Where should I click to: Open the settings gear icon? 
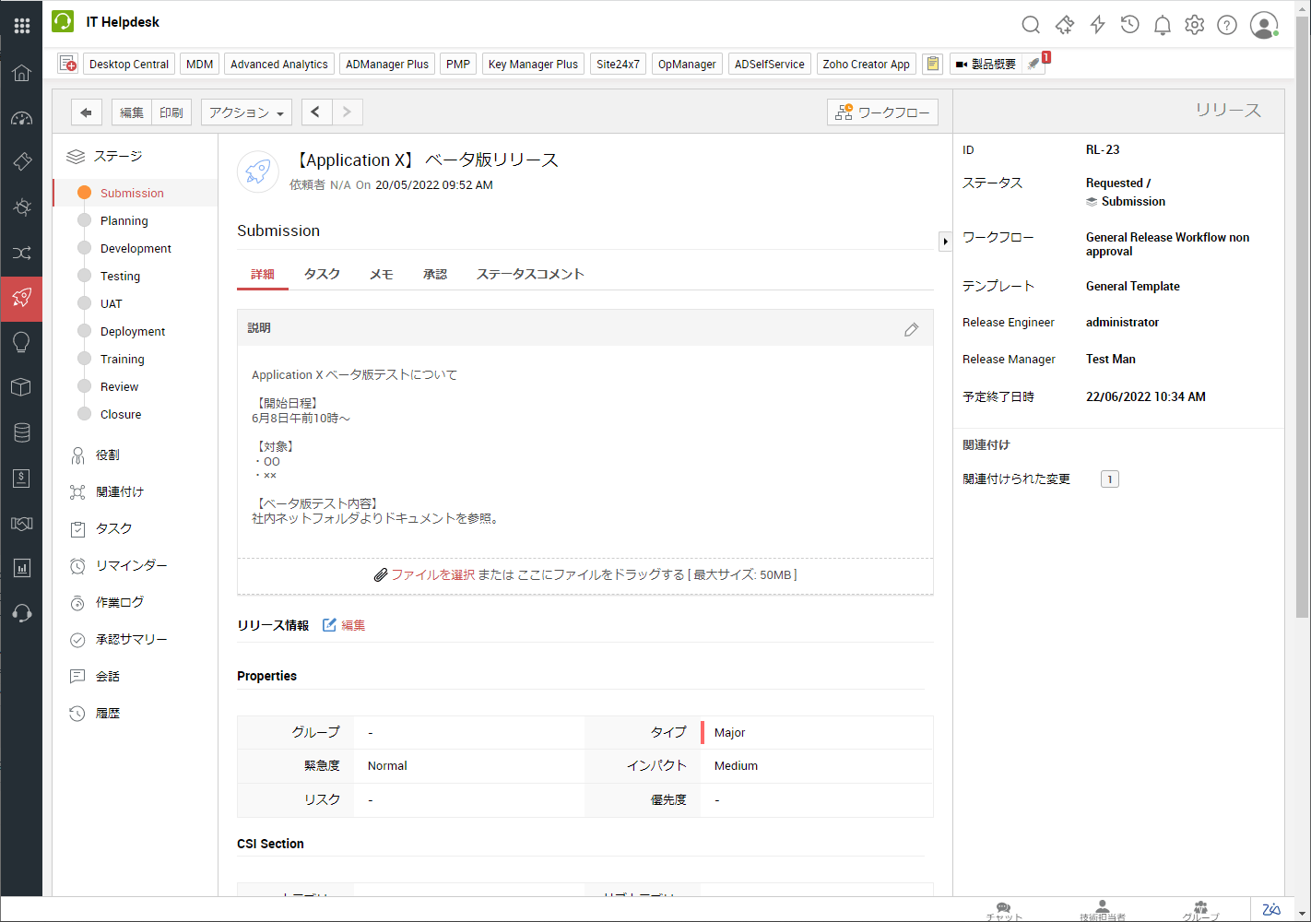[1194, 25]
